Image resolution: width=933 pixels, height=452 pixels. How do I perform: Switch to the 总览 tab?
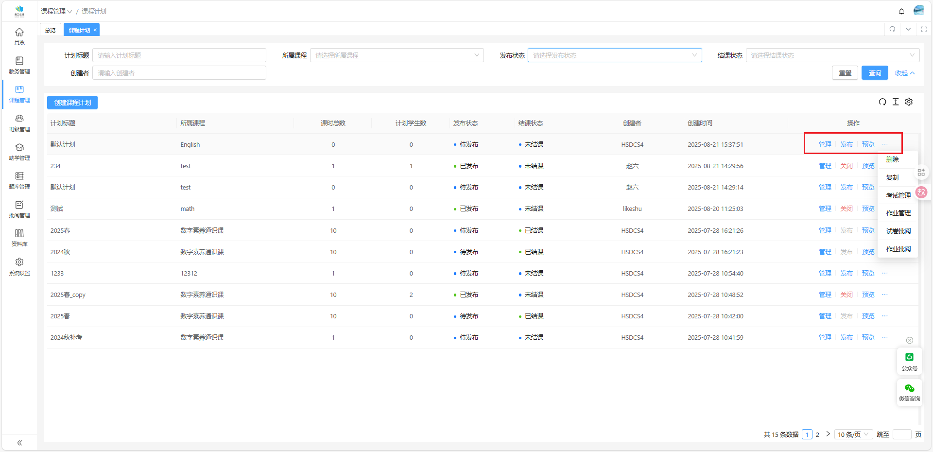tap(50, 30)
